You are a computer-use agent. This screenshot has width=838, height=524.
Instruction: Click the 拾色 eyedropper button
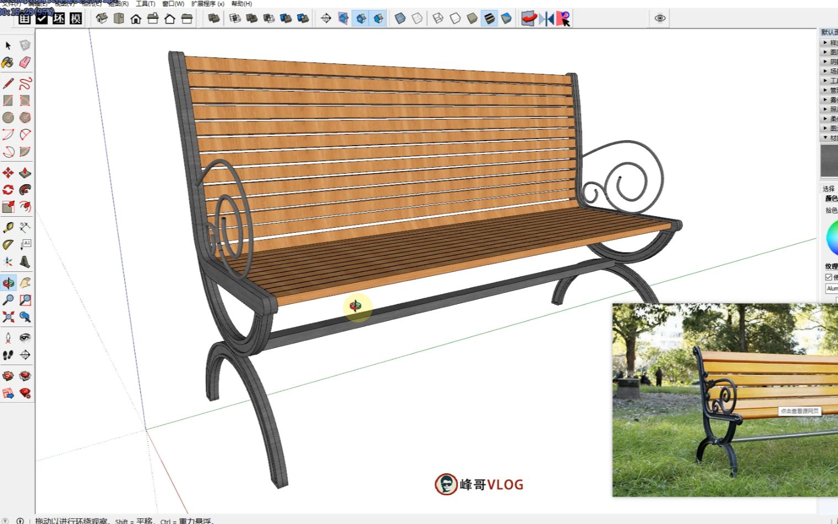click(x=834, y=210)
